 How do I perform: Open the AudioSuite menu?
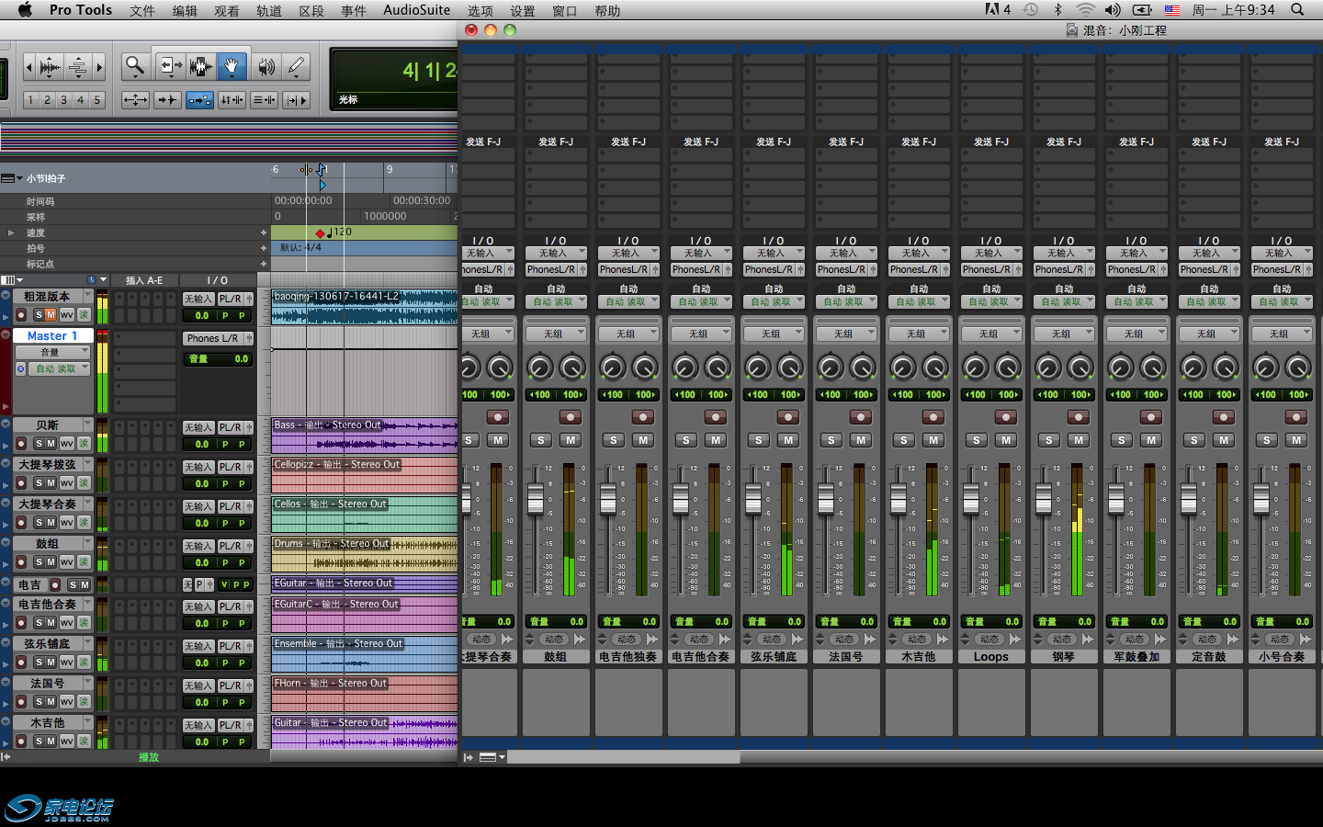(x=416, y=10)
